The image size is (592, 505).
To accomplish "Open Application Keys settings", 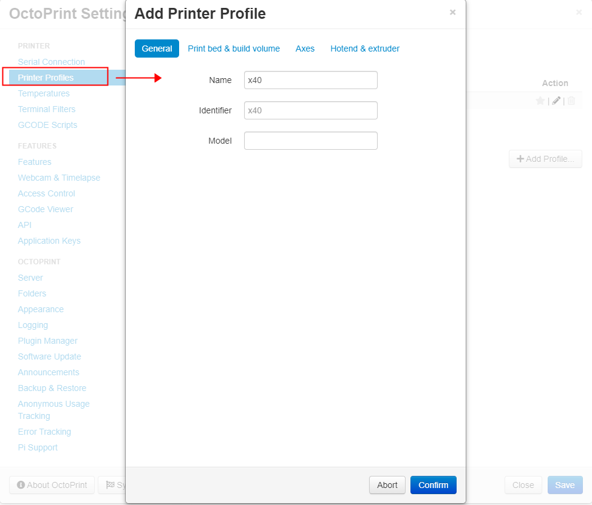I will [x=49, y=241].
